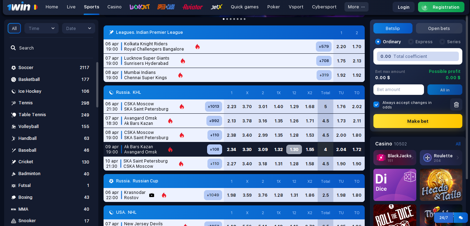This screenshot has height=226, width=470.
Task: Open the Live nav item
Action: (x=71, y=7)
